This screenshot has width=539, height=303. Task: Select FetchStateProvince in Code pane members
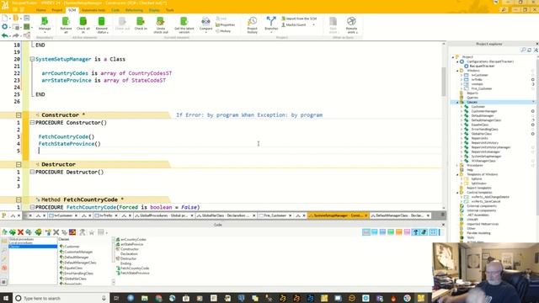[133, 273]
